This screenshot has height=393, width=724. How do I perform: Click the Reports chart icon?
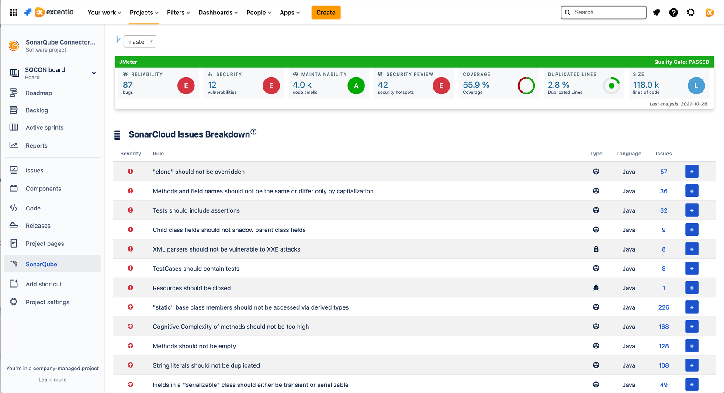coord(14,145)
